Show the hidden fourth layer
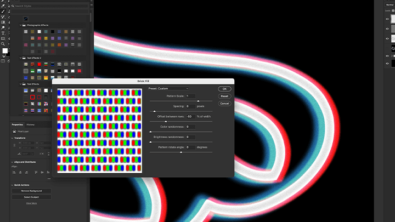 pos(387,48)
